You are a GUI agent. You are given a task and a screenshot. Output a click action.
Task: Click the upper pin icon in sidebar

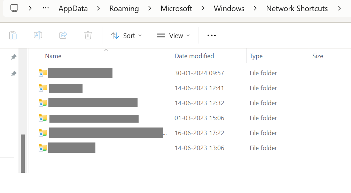coord(14,57)
